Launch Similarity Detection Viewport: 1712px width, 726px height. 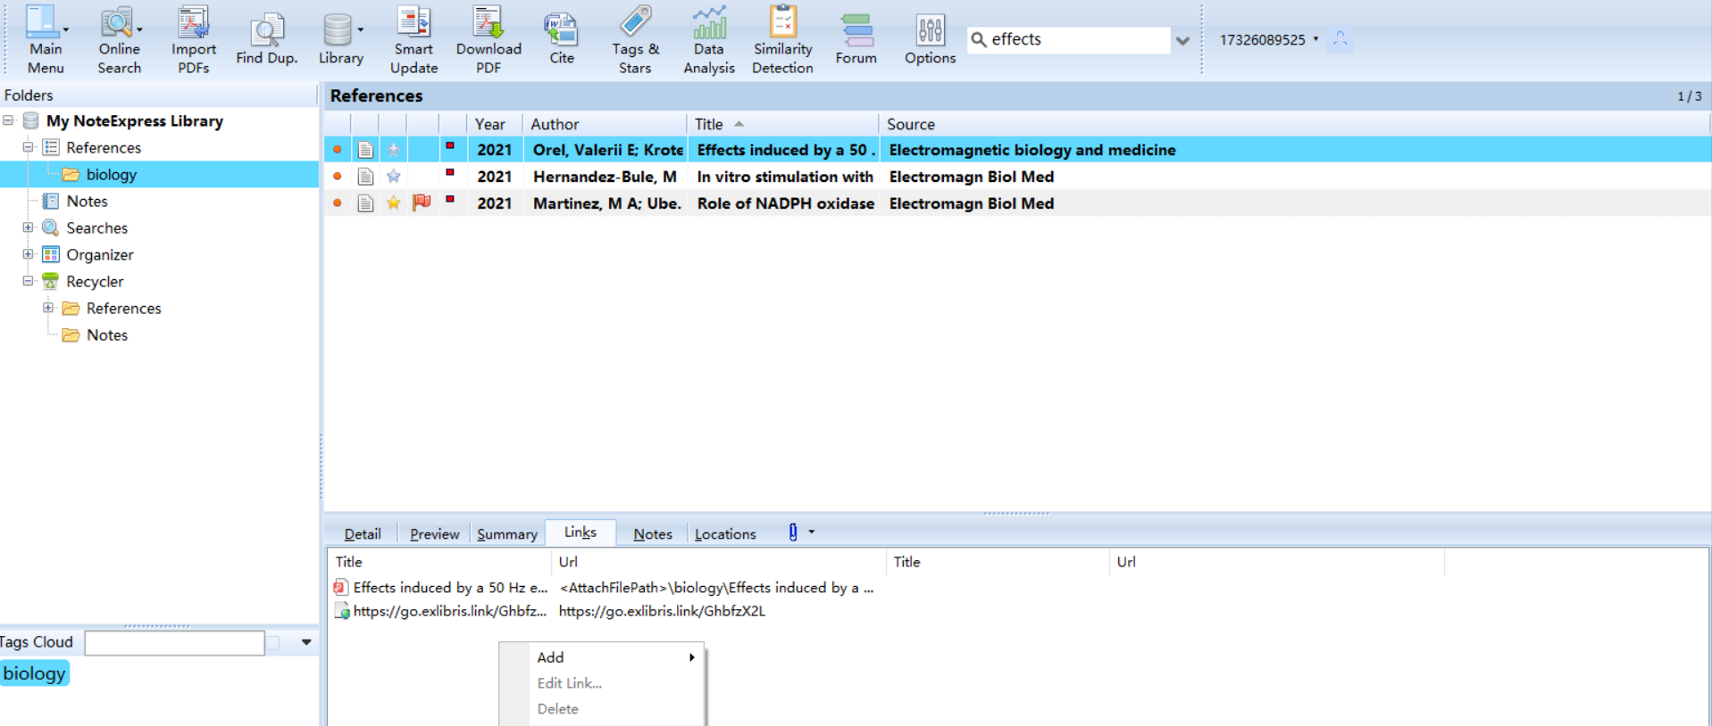[782, 39]
